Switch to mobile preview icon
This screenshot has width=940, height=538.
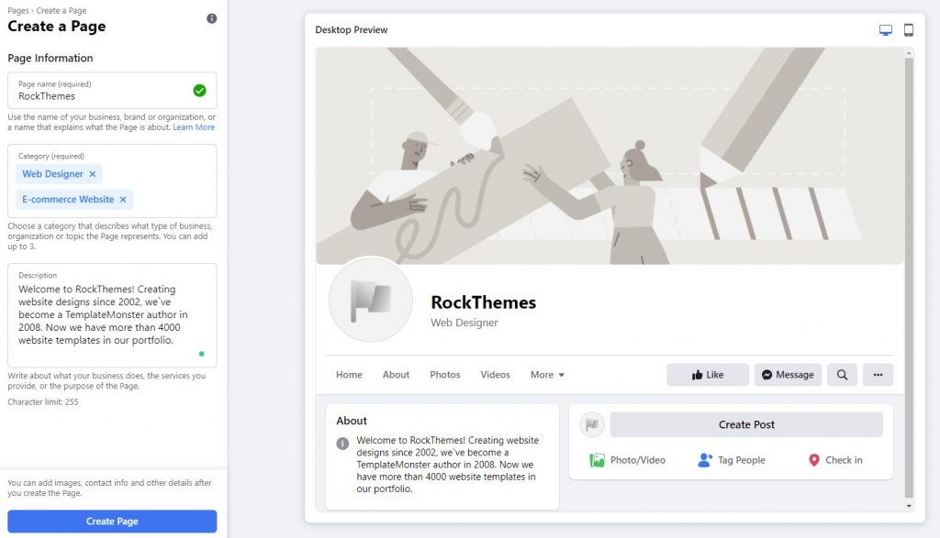909,30
